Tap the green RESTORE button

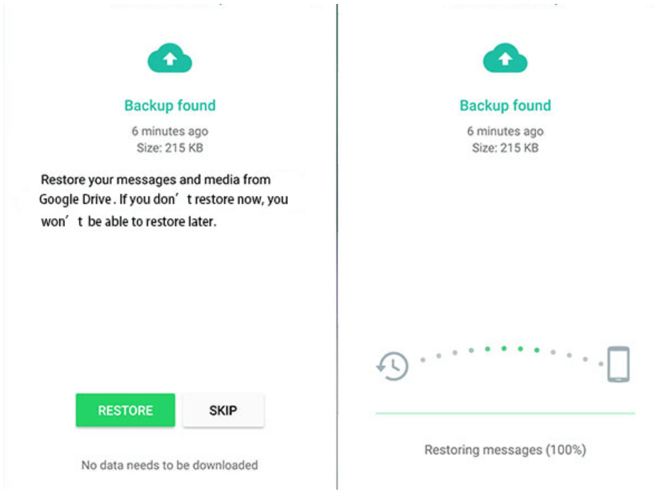125,410
